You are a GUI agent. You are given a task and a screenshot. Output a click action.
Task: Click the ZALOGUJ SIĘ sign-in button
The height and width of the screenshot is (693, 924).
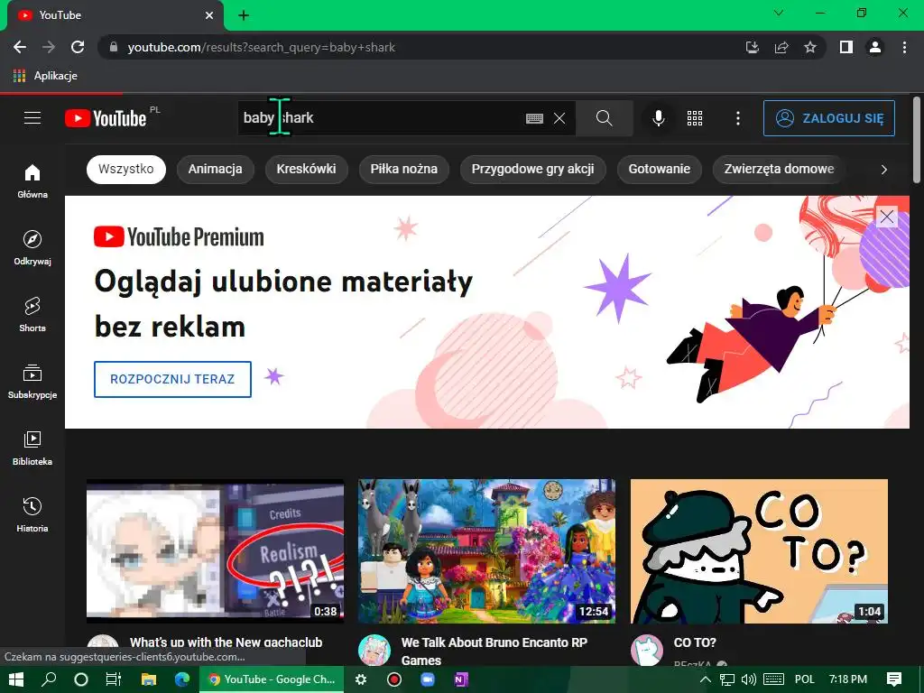click(829, 118)
